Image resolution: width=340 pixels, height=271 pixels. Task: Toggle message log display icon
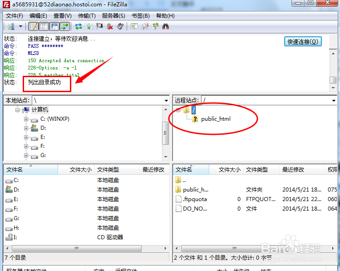34,27
